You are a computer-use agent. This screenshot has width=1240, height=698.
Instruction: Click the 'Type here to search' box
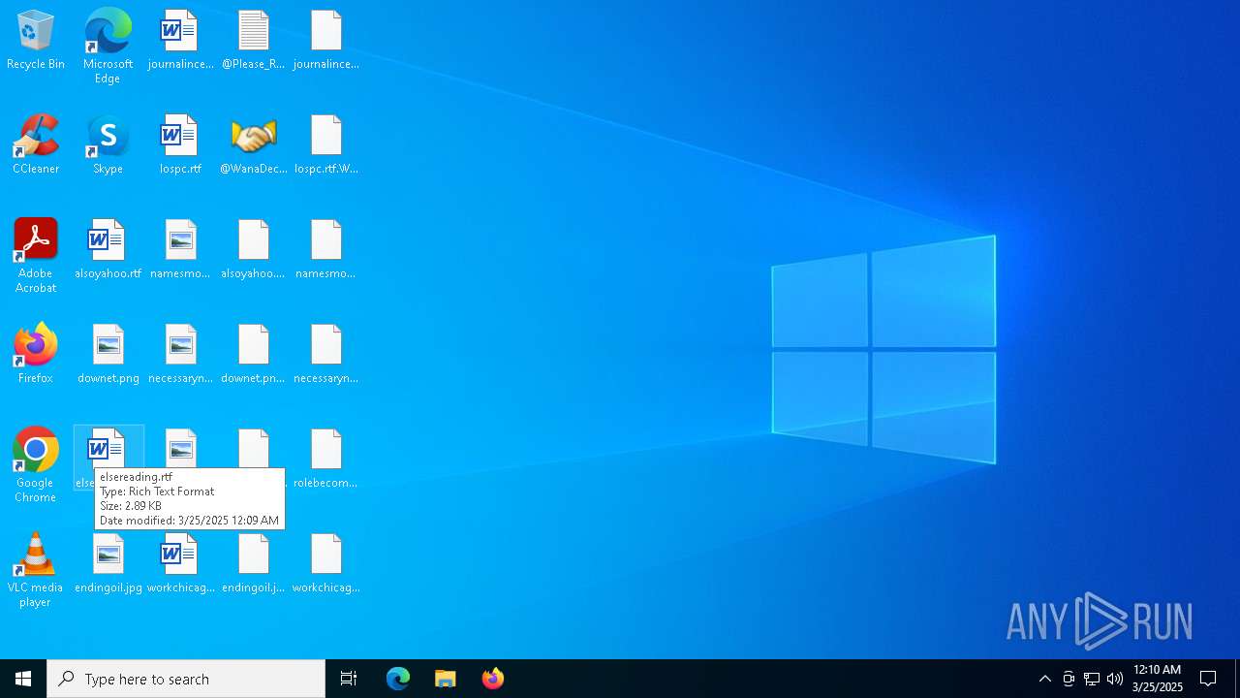click(x=186, y=679)
